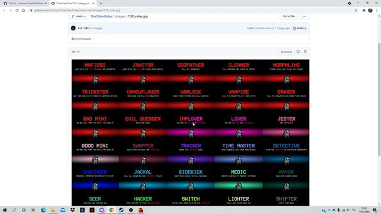Open Cortana from the taskbar
This screenshot has width=381, height=214.
24,210
